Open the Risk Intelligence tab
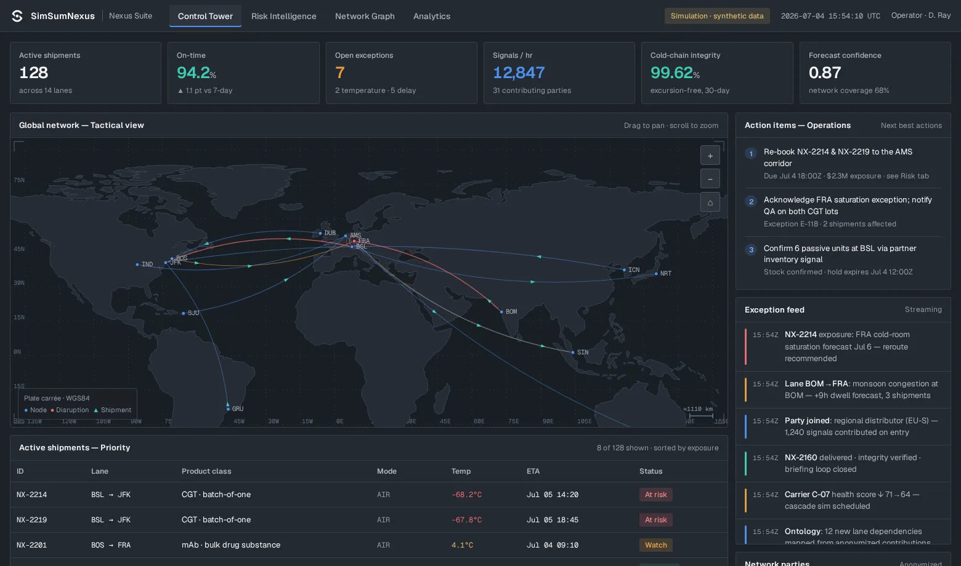 (x=284, y=16)
